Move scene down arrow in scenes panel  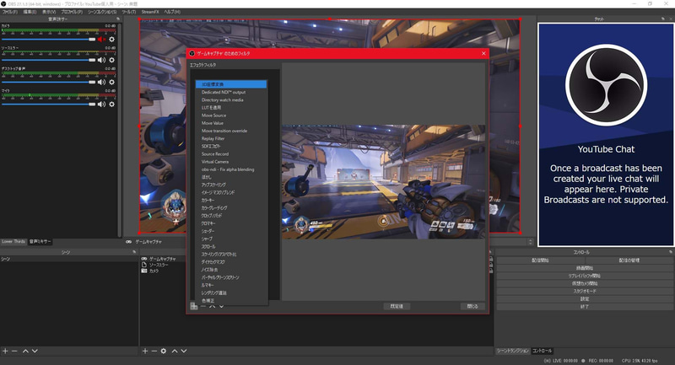(35, 351)
